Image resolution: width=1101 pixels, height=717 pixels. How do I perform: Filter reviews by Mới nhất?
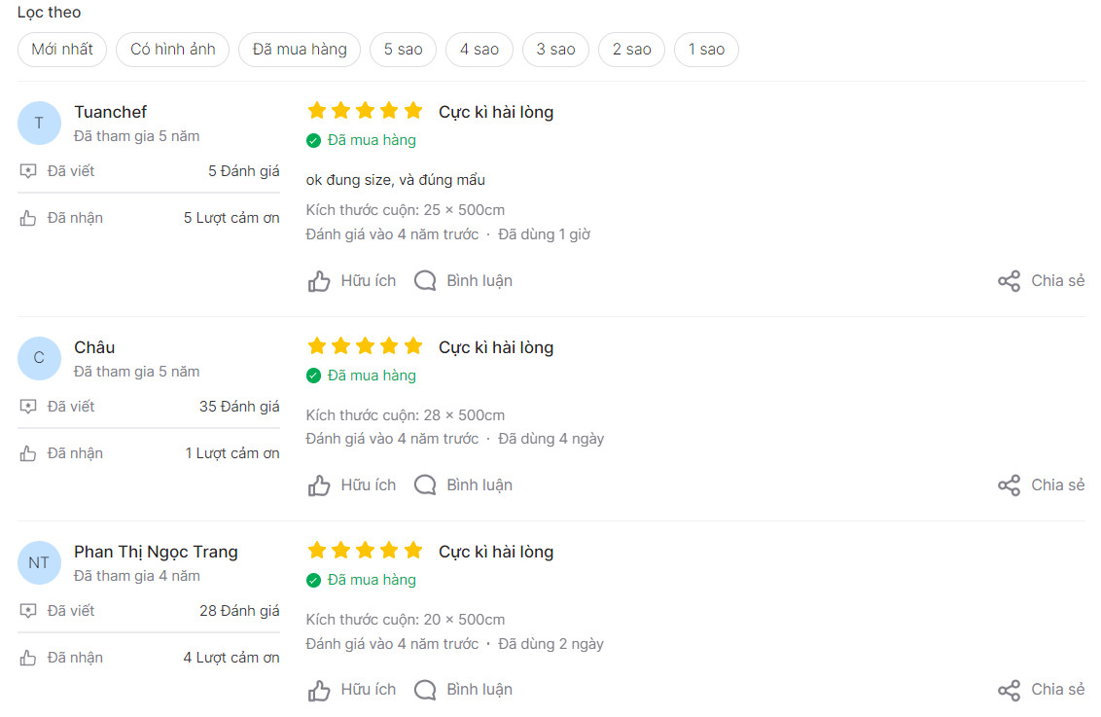click(62, 50)
